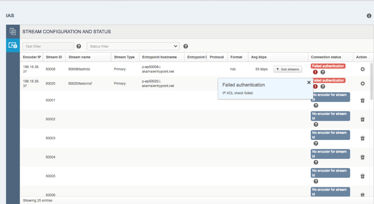Click the table's vertical scrollbar
This screenshot has height=204, width=374.
coord(372,82)
